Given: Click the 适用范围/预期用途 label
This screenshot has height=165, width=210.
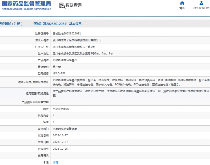Looking at the screenshot, I should pyautogui.click(x=37, y=93).
